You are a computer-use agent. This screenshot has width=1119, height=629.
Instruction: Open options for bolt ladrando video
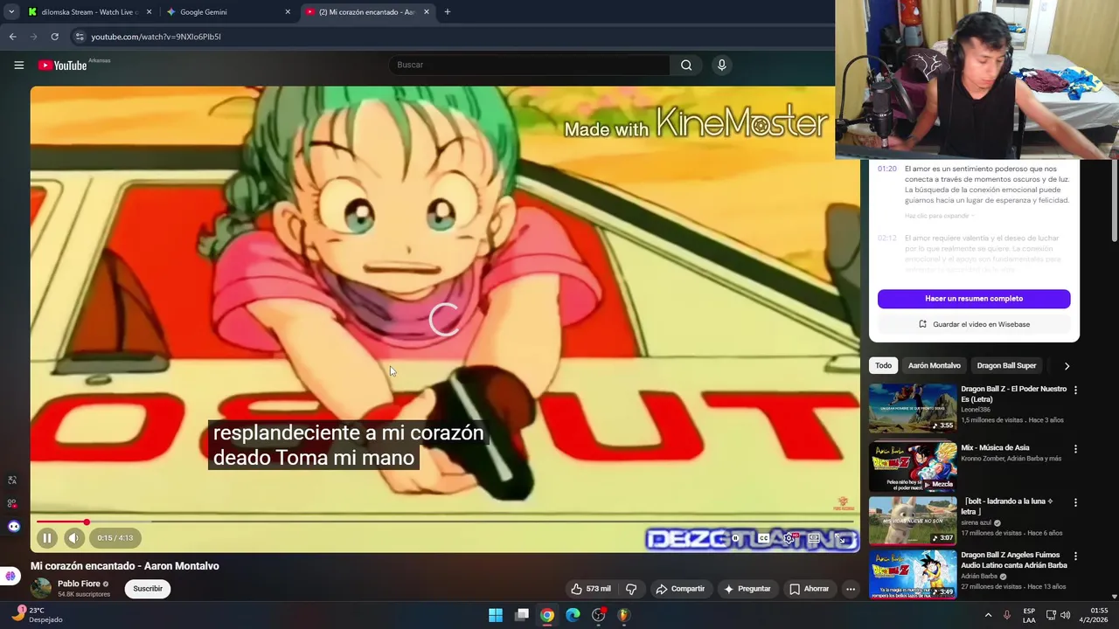pyautogui.click(x=1075, y=503)
